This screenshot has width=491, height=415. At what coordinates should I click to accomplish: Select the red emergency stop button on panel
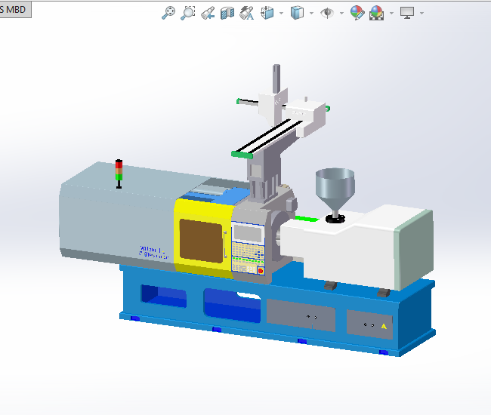(x=261, y=271)
